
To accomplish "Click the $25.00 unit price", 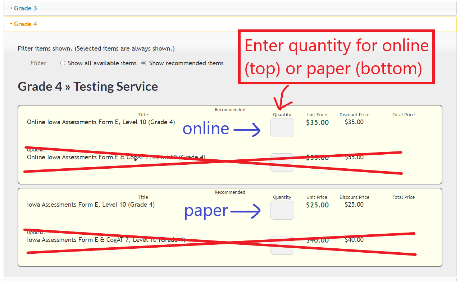I will tap(318, 205).
